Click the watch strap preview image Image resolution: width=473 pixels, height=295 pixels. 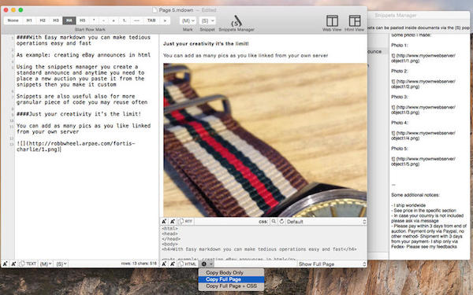click(265, 140)
